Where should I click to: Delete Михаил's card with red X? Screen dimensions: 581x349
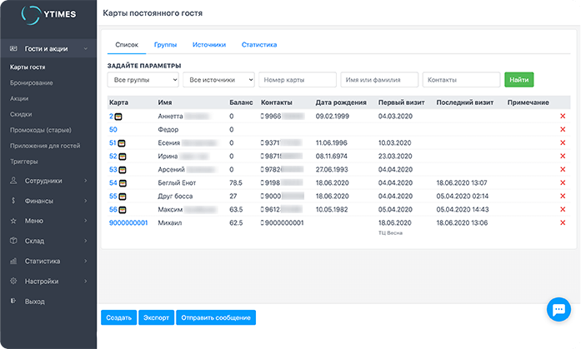(563, 223)
